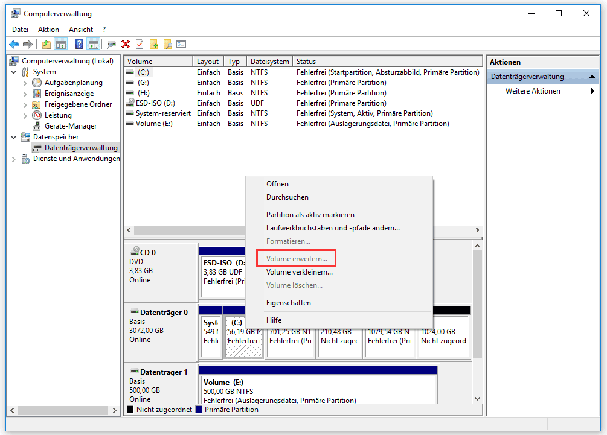Click the red X delete toolbar icon

click(126, 45)
